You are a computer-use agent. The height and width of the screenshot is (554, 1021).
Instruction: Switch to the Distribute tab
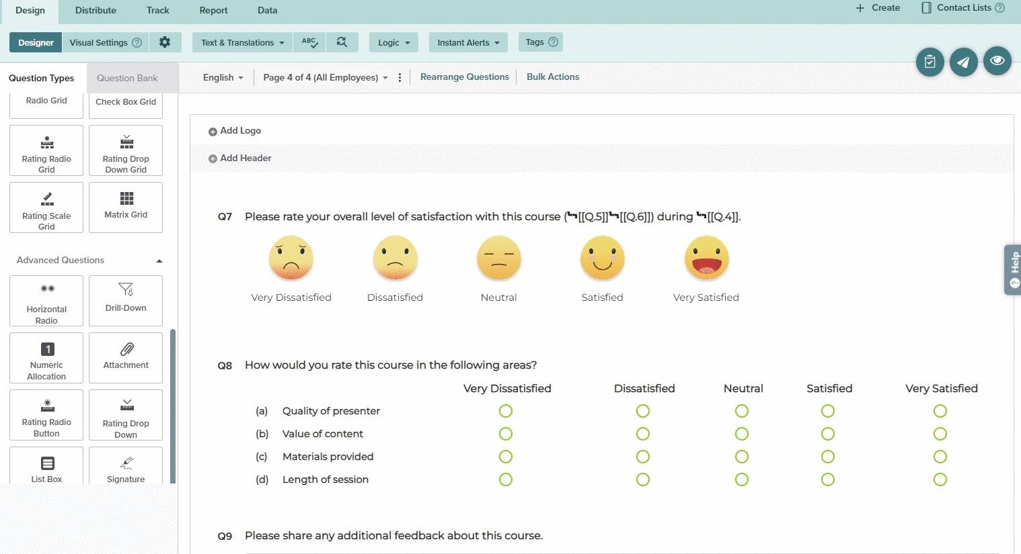[96, 10]
